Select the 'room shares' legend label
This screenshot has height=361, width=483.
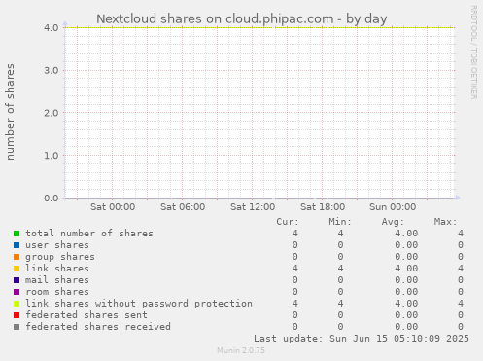tap(57, 292)
